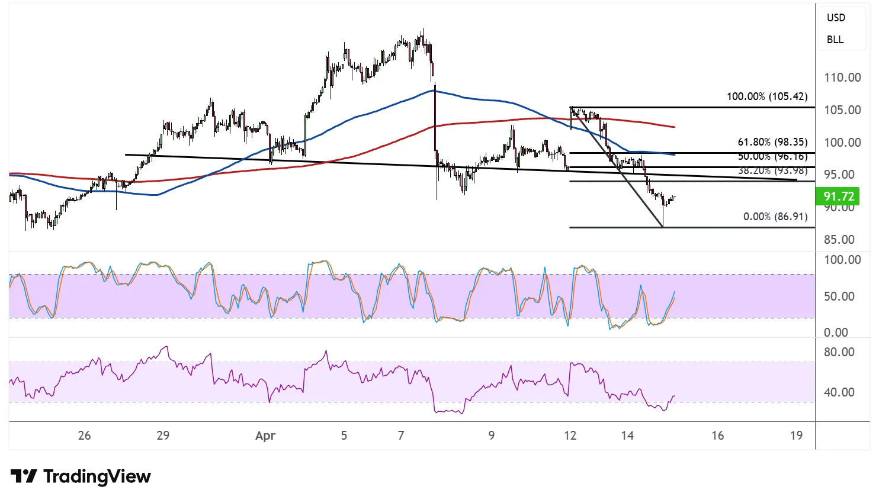Viewport: 879px width, 503px height.
Task: Click the 38.20% (93.98) retracement label
Action: point(772,171)
